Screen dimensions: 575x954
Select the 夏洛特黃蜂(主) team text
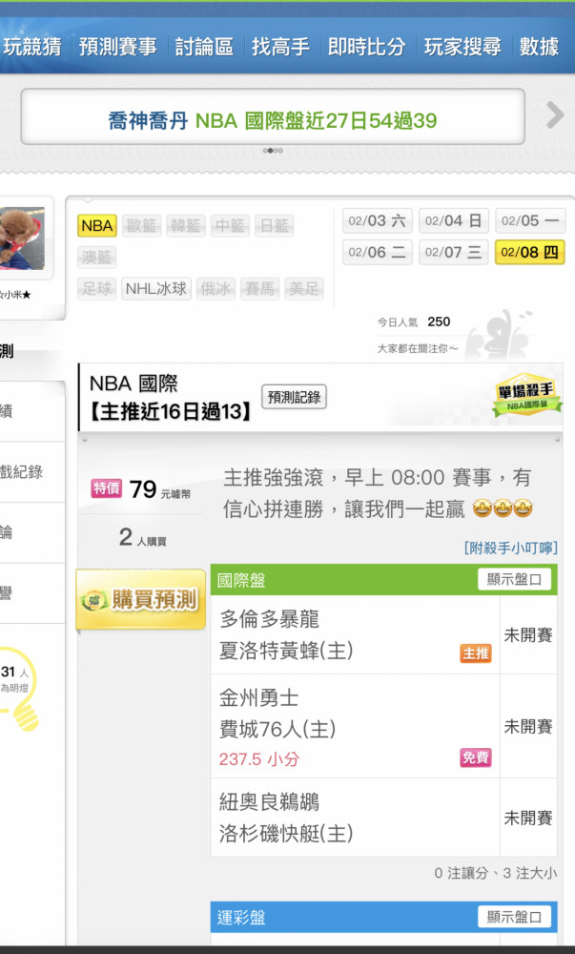pyautogui.click(x=286, y=651)
